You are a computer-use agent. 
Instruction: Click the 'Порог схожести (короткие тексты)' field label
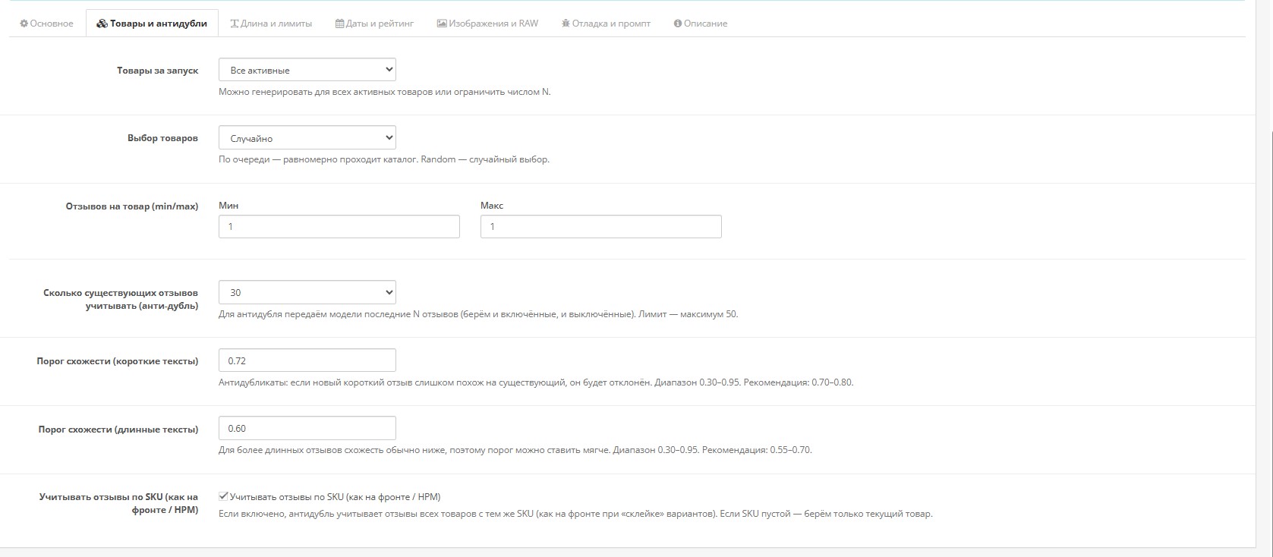118,361
